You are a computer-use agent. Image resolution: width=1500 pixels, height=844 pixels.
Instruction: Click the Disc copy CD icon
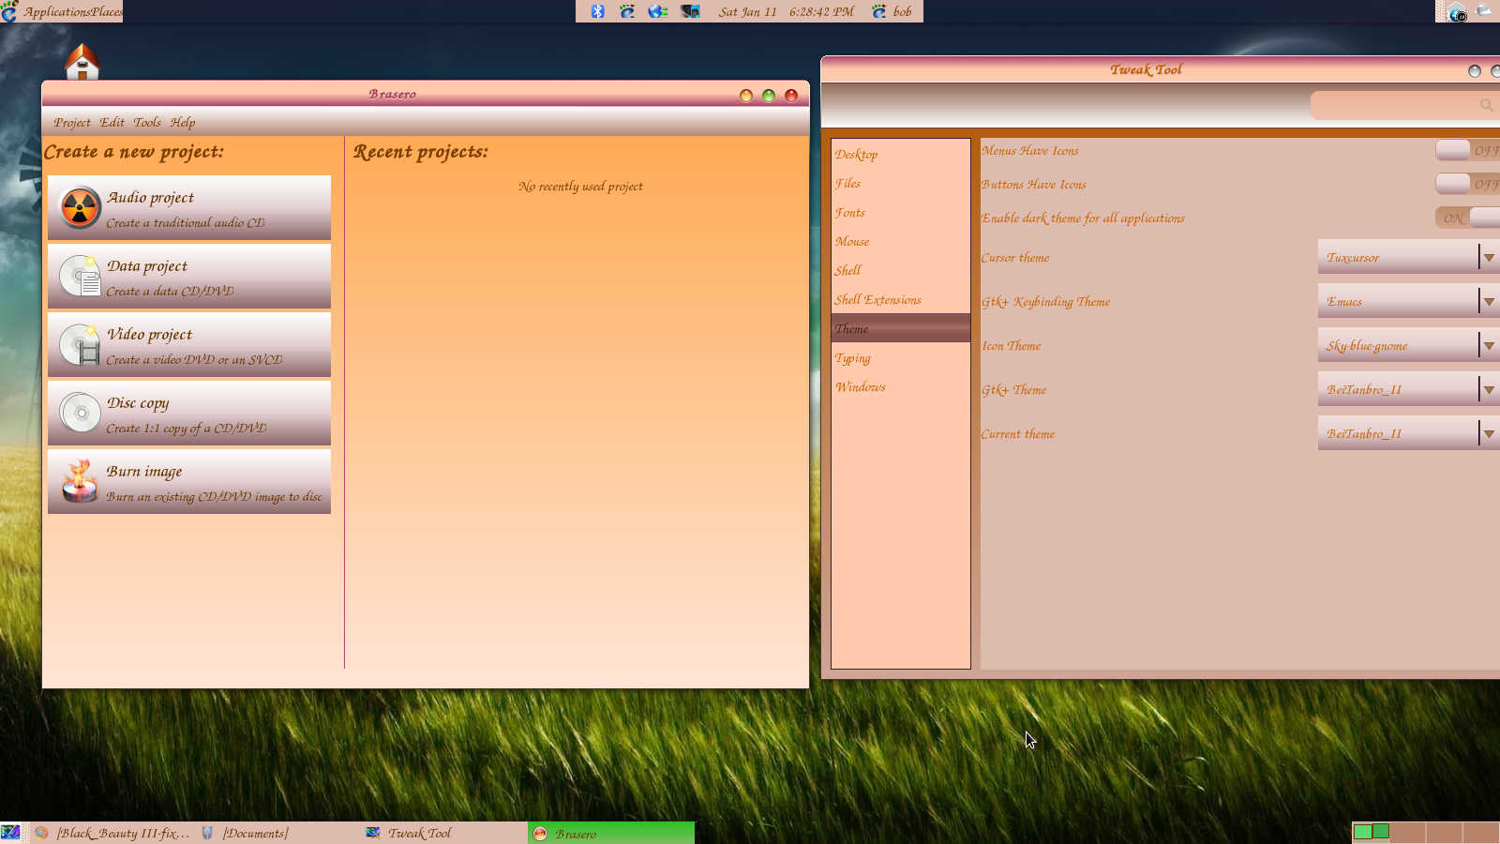[x=80, y=413]
